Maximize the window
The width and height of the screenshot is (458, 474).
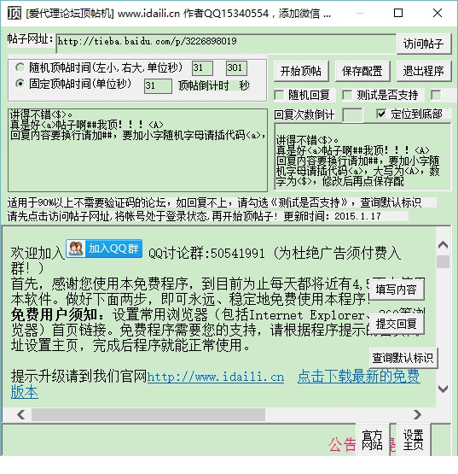point(398,13)
